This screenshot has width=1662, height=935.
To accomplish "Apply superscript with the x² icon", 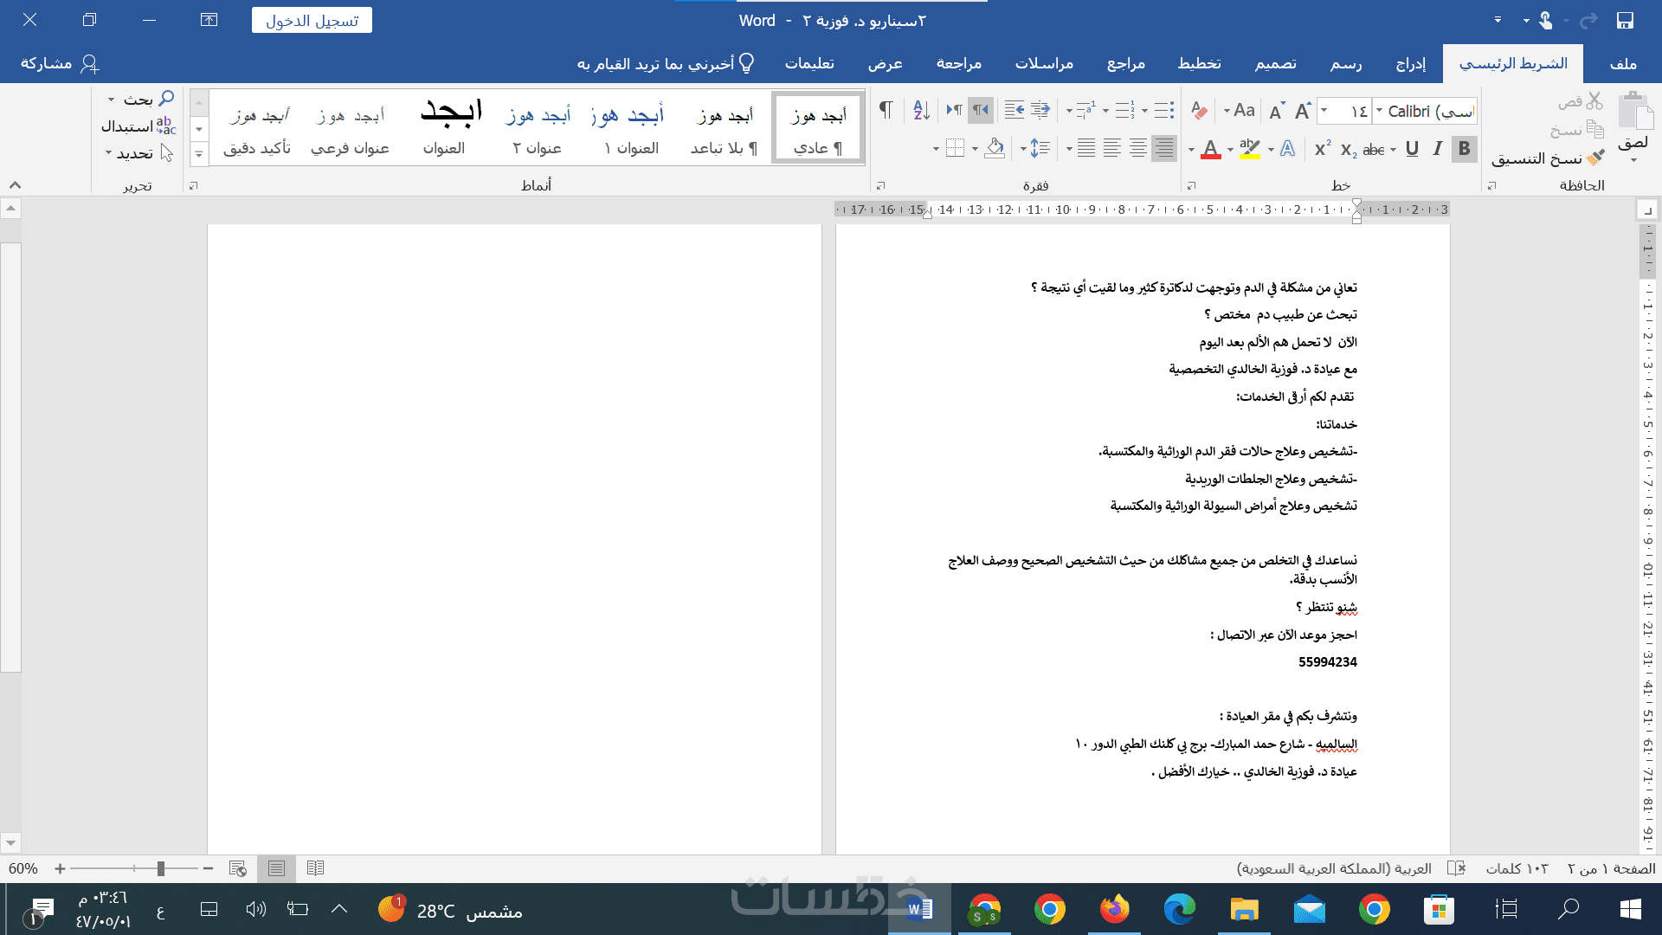I will (1322, 149).
